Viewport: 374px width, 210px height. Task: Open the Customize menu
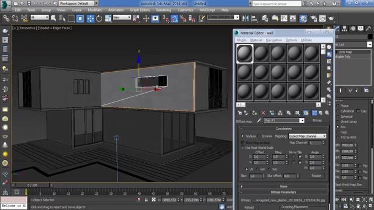coord(185,10)
